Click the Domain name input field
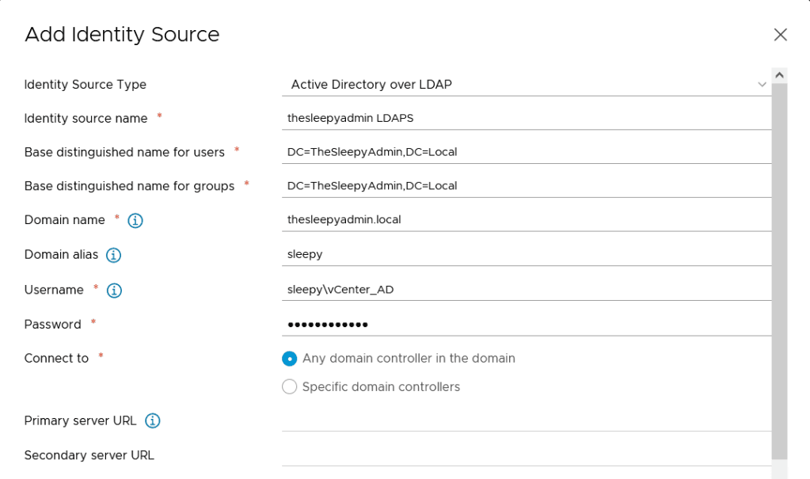The width and height of the screenshot is (810, 479). (x=526, y=220)
